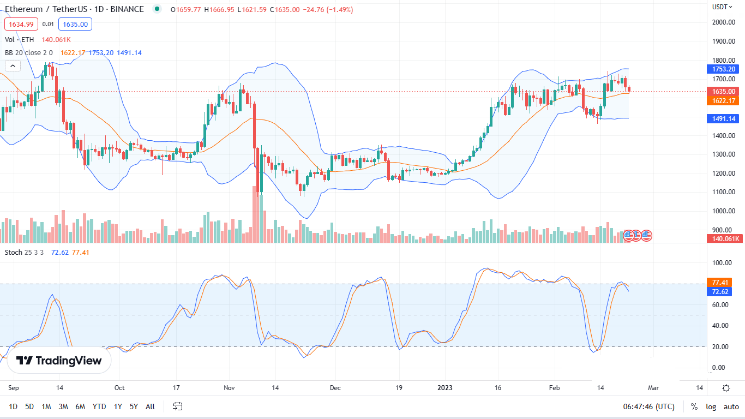Image resolution: width=745 pixels, height=419 pixels.
Task: Click the 1300.00 price scale value
Action: 723,154
